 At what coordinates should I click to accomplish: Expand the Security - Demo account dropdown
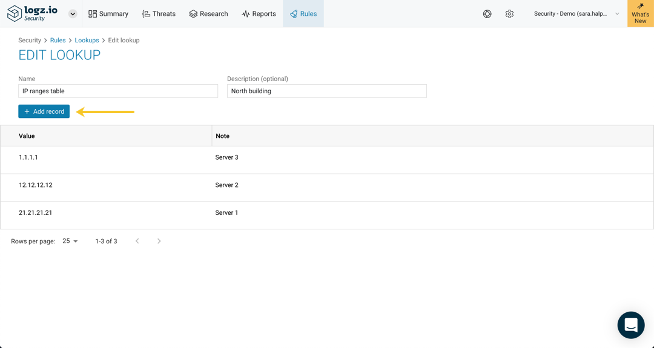pos(576,14)
